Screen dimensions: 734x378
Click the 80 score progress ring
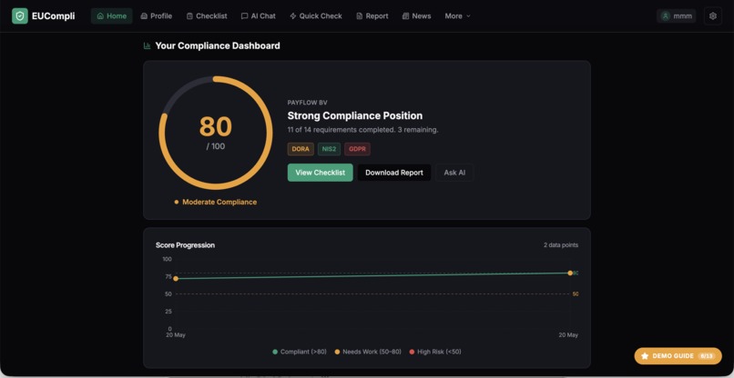[x=216, y=133]
